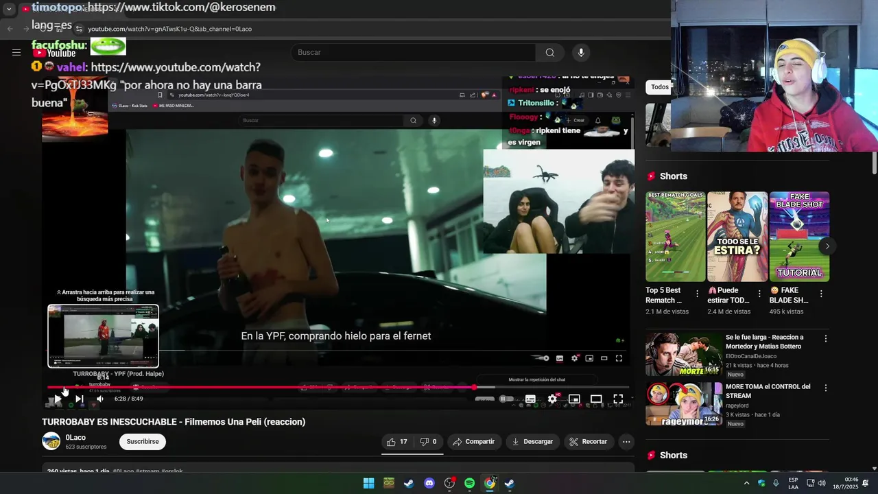Seek on the red video progress bar
Screen dimensions: 878x494
click(x=338, y=388)
